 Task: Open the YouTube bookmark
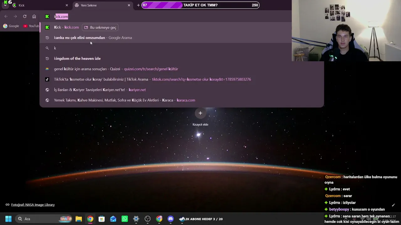[31, 26]
